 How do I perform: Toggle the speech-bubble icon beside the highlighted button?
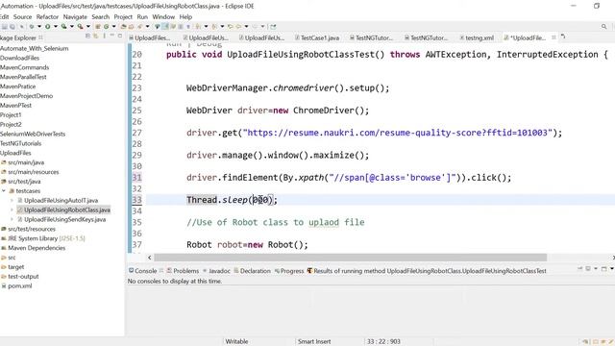click(x=157, y=26)
